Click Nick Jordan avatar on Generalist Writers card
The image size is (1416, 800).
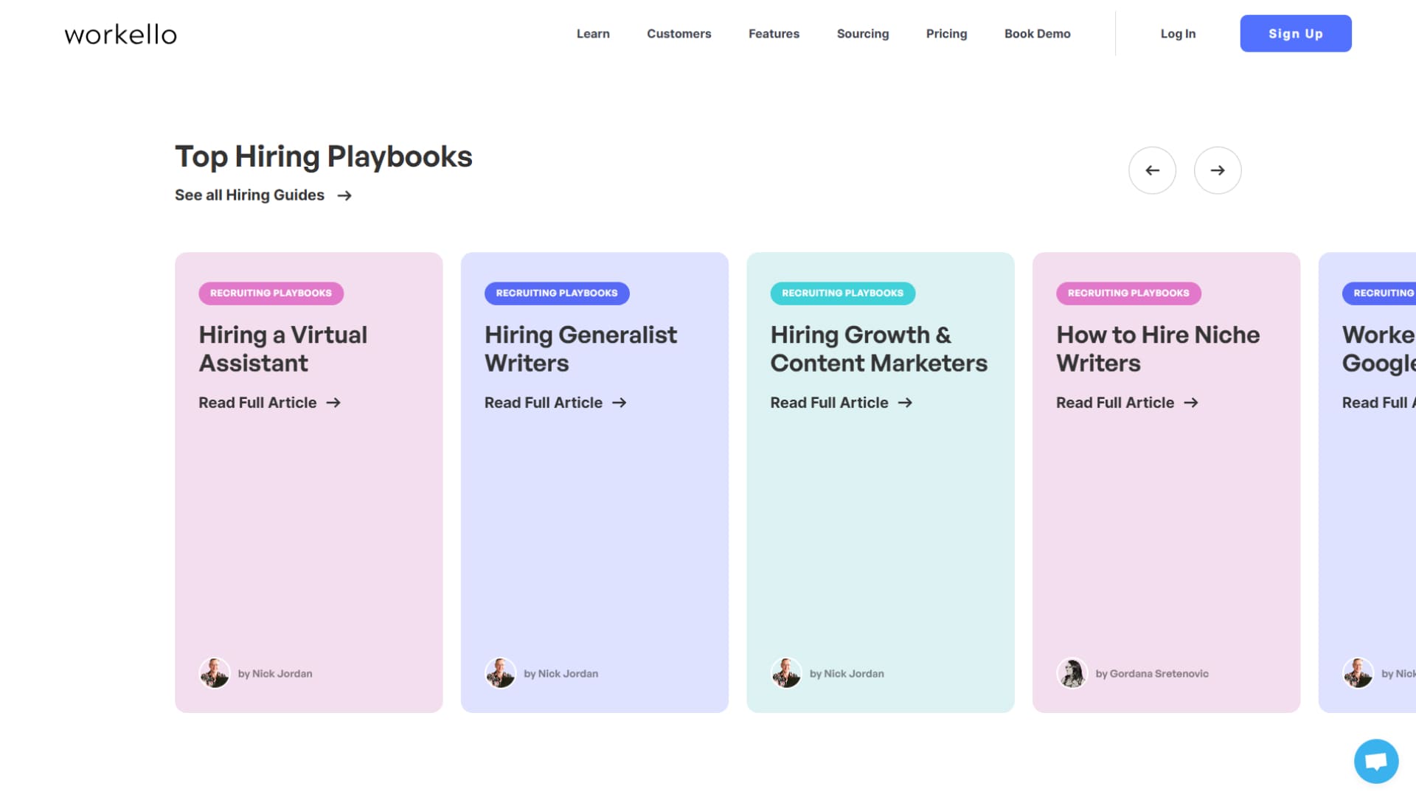pos(500,673)
